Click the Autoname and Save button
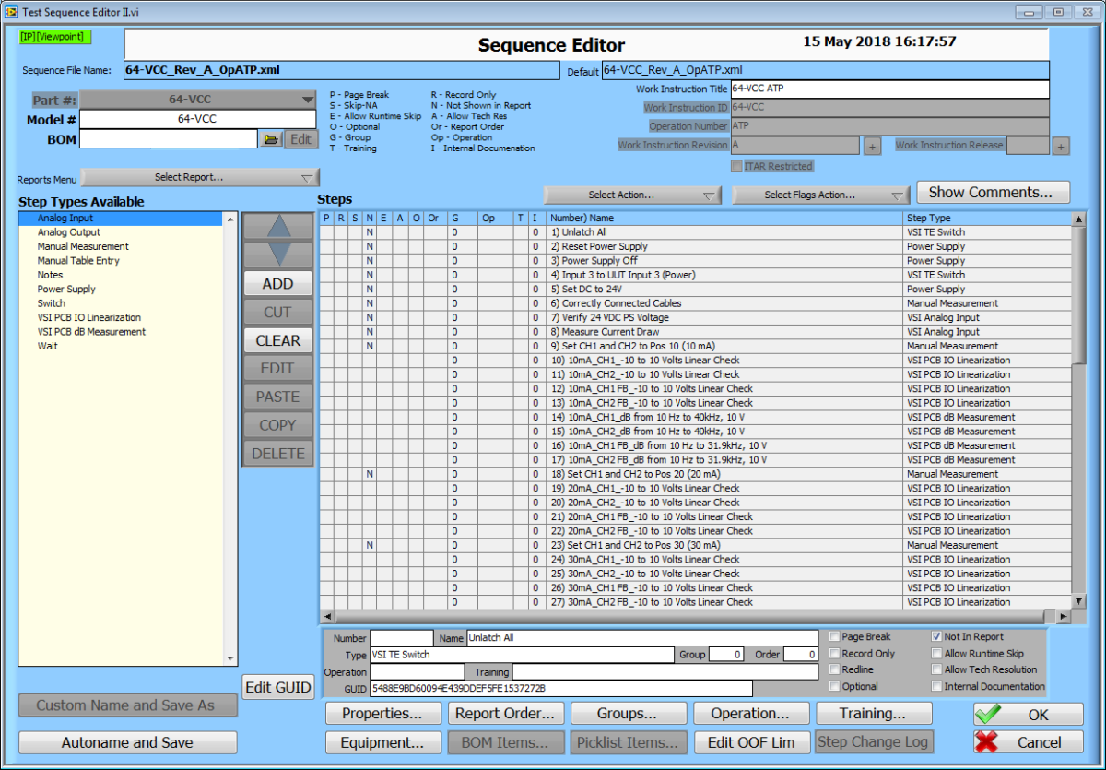Image resolution: width=1106 pixels, height=770 pixels. (x=127, y=742)
